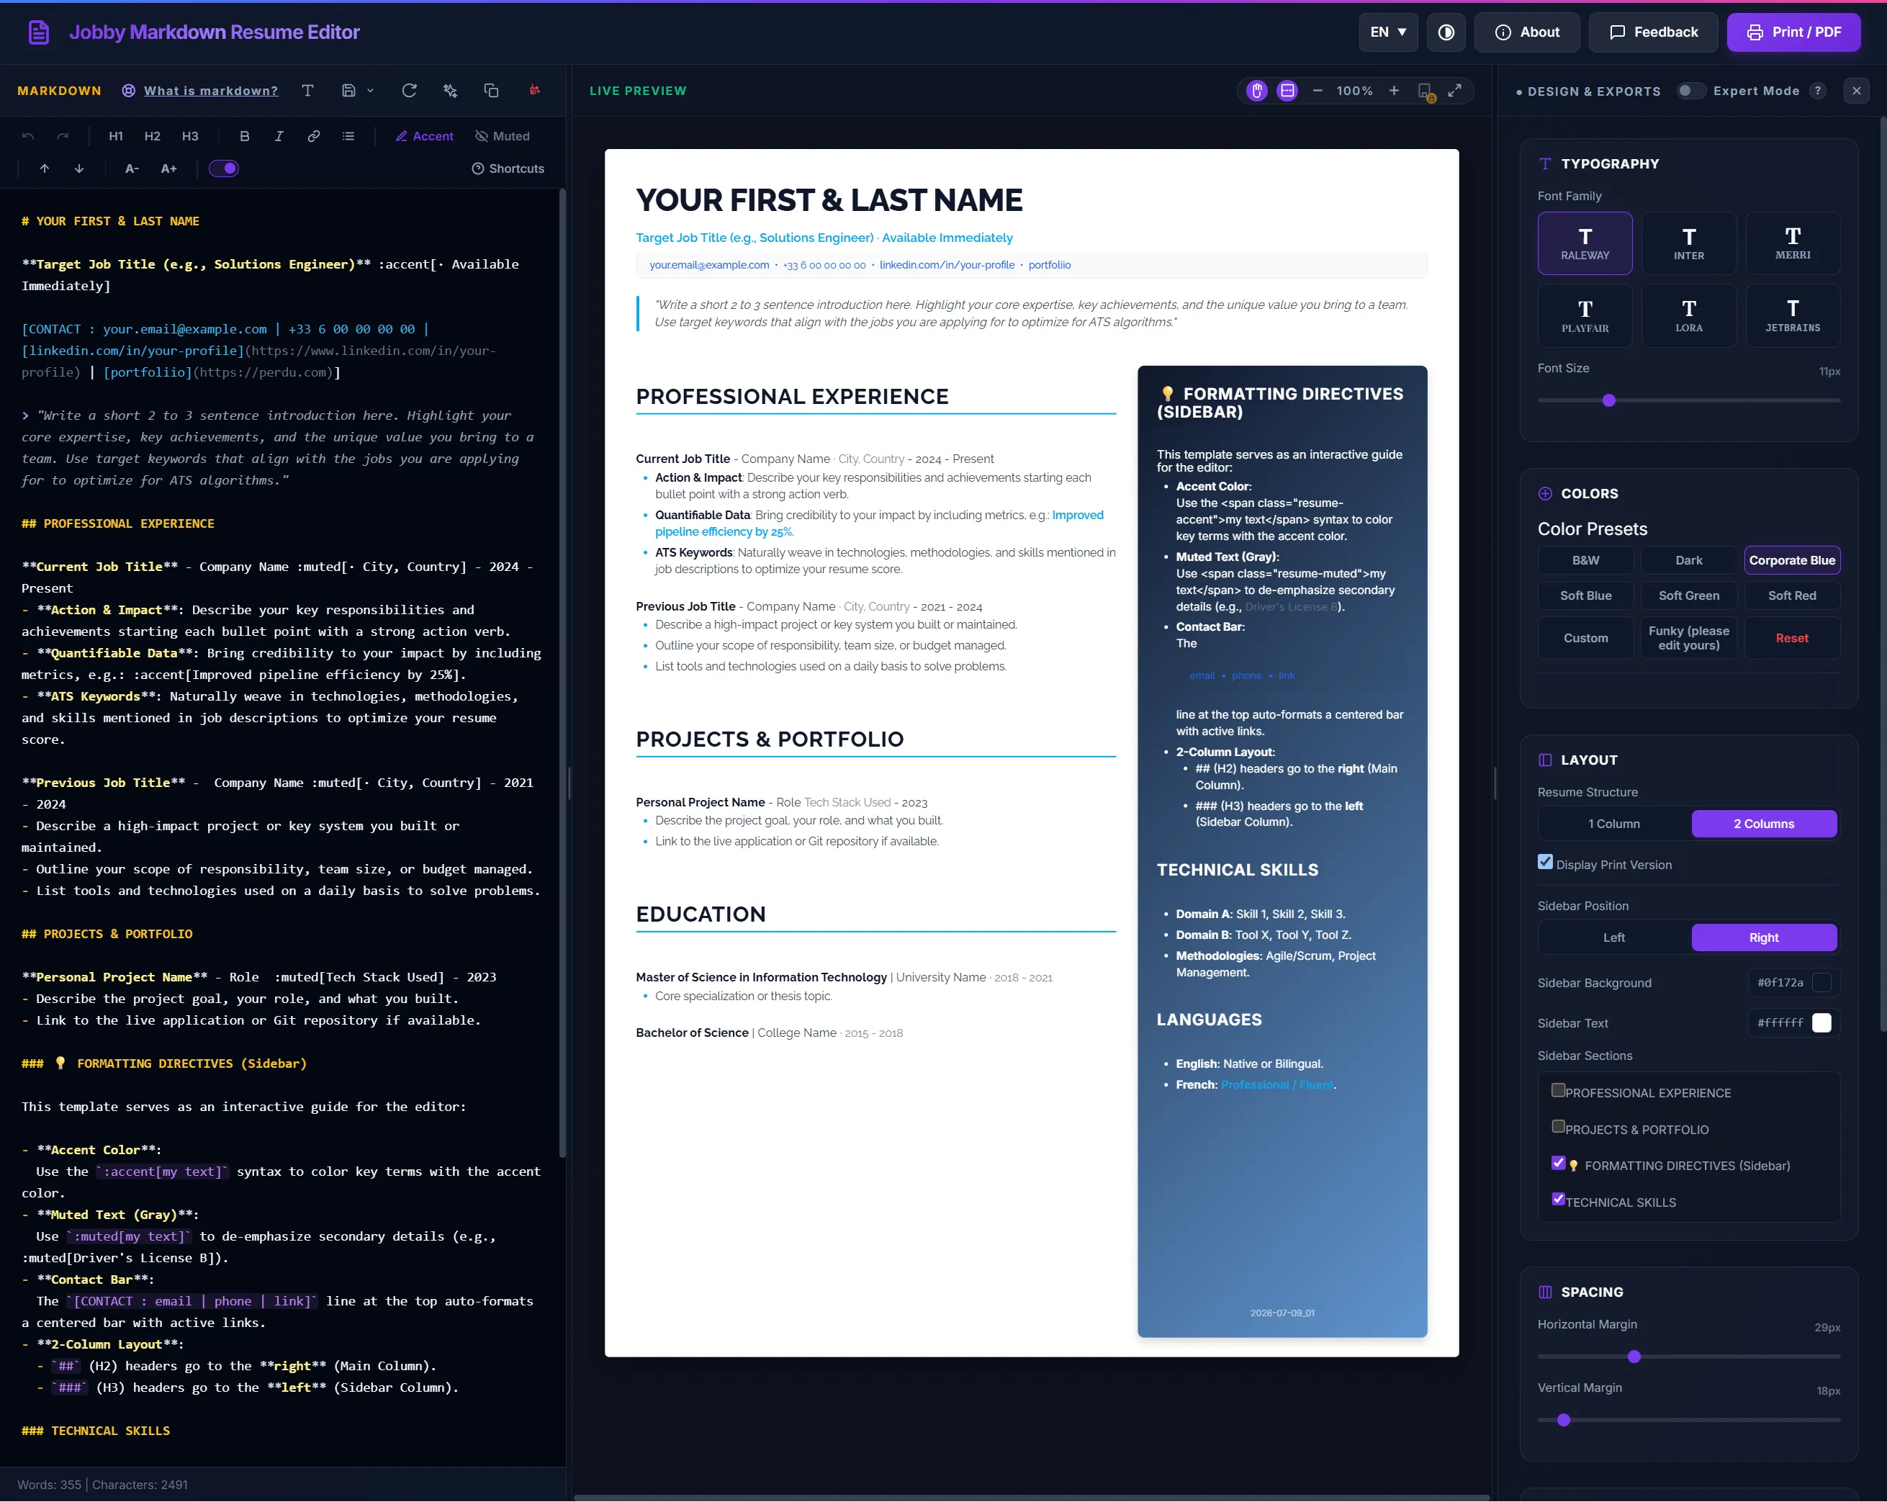Click the red spray-clean icon in Markdown header
The width and height of the screenshot is (1887, 1502).
(534, 90)
